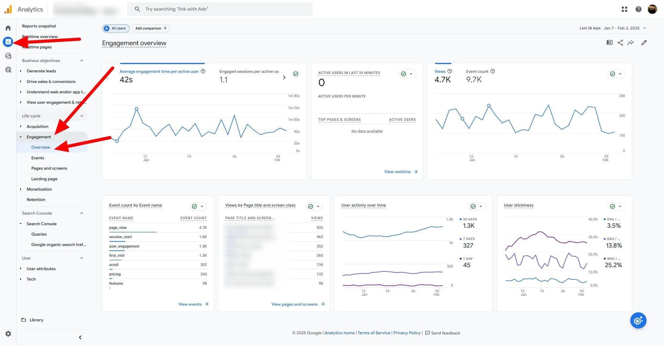Viewport: 664px width, 346px height.
Task: Open the Events report in the sidebar
Action: tap(38, 158)
